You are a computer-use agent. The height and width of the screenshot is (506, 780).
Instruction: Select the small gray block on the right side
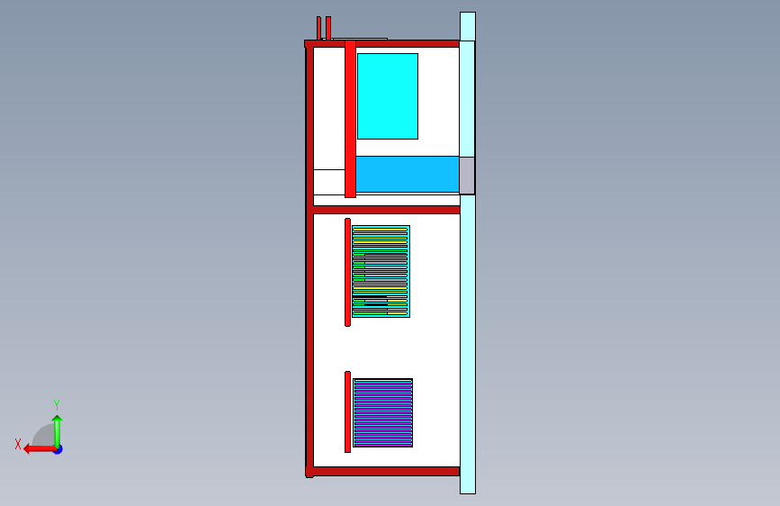point(467,176)
